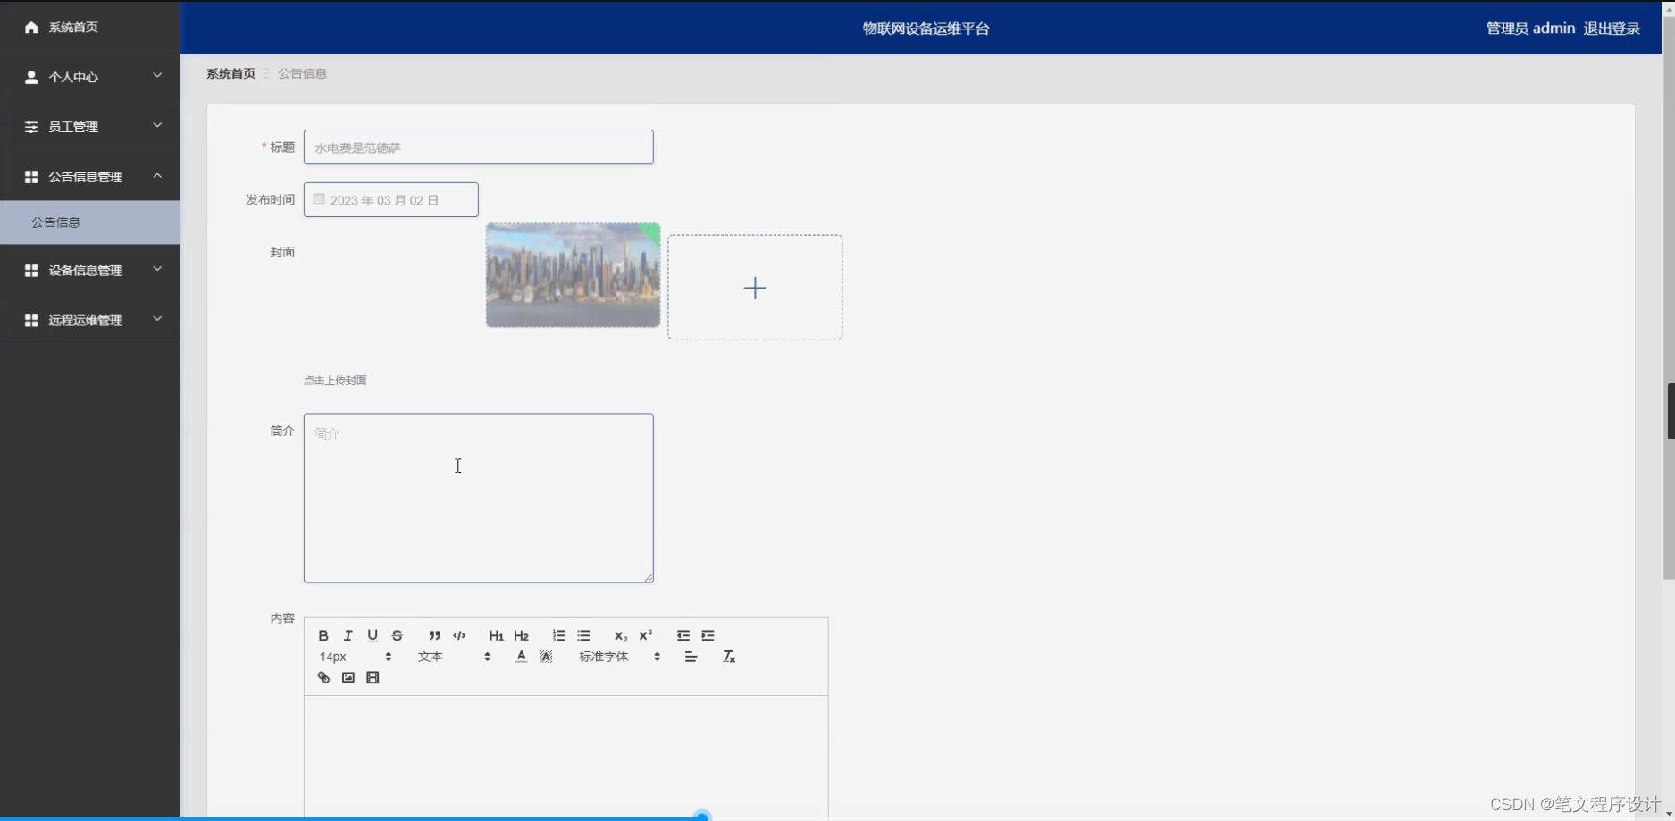Open the text background color picker

pos(546,657)
